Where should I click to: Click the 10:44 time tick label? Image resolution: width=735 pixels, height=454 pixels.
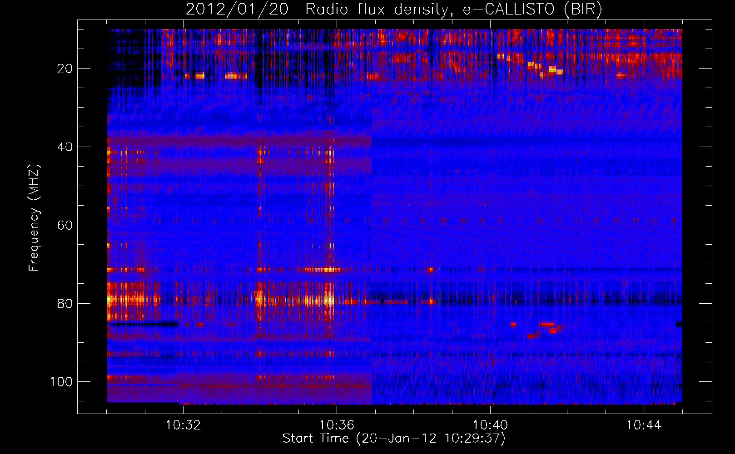tap(644, 425)
